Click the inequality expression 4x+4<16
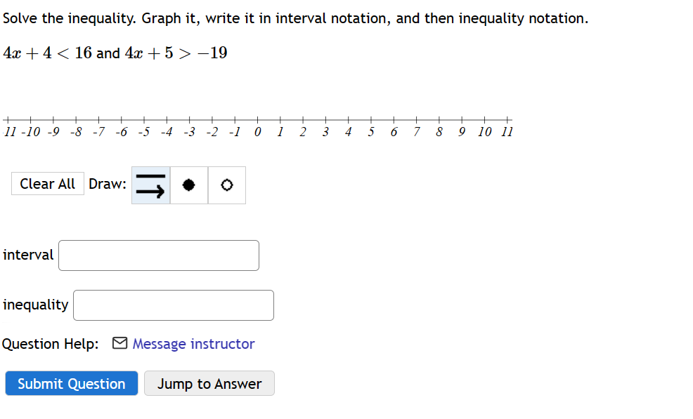This screenshot has height=419, width=693. point(47,52)
